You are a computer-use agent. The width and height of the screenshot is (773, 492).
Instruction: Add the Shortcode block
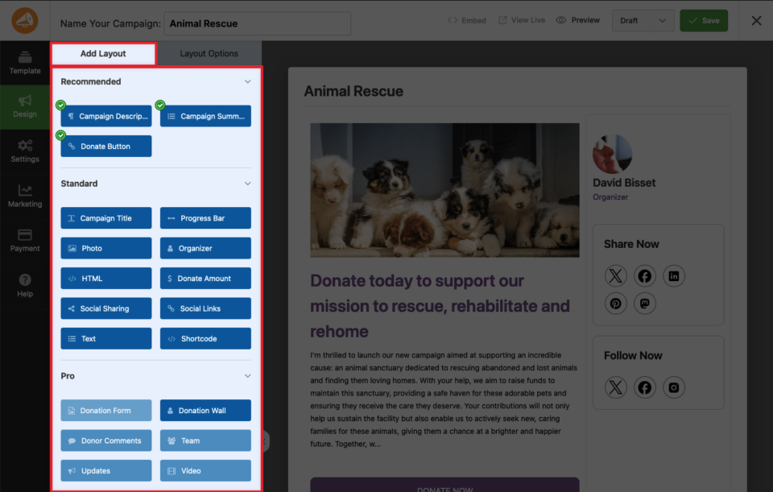coord(205,339)
